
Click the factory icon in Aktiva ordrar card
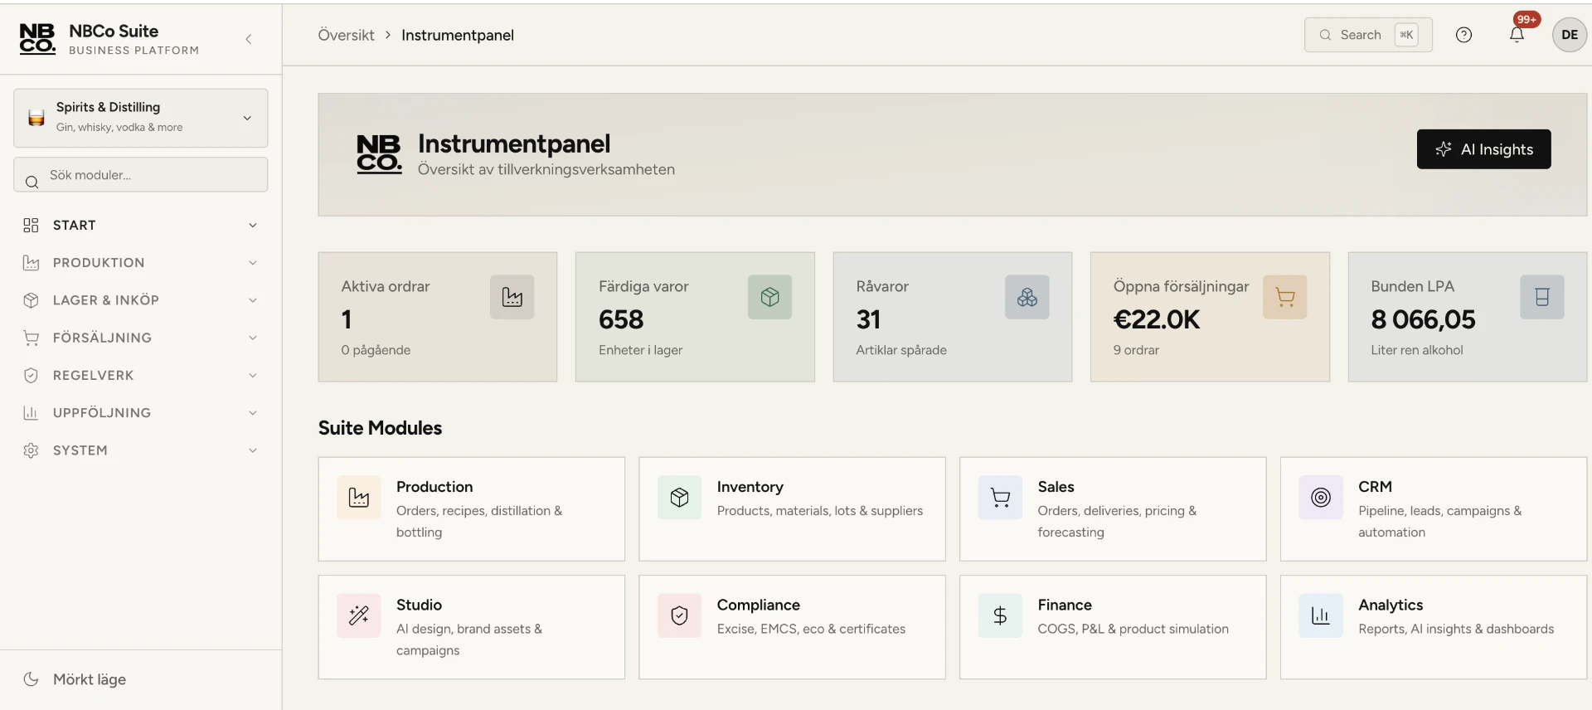(x=512, y=297)
